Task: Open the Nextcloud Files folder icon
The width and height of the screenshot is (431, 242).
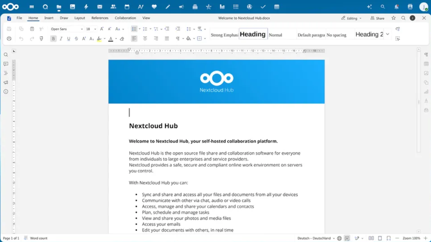Action: tap(59, 7)
